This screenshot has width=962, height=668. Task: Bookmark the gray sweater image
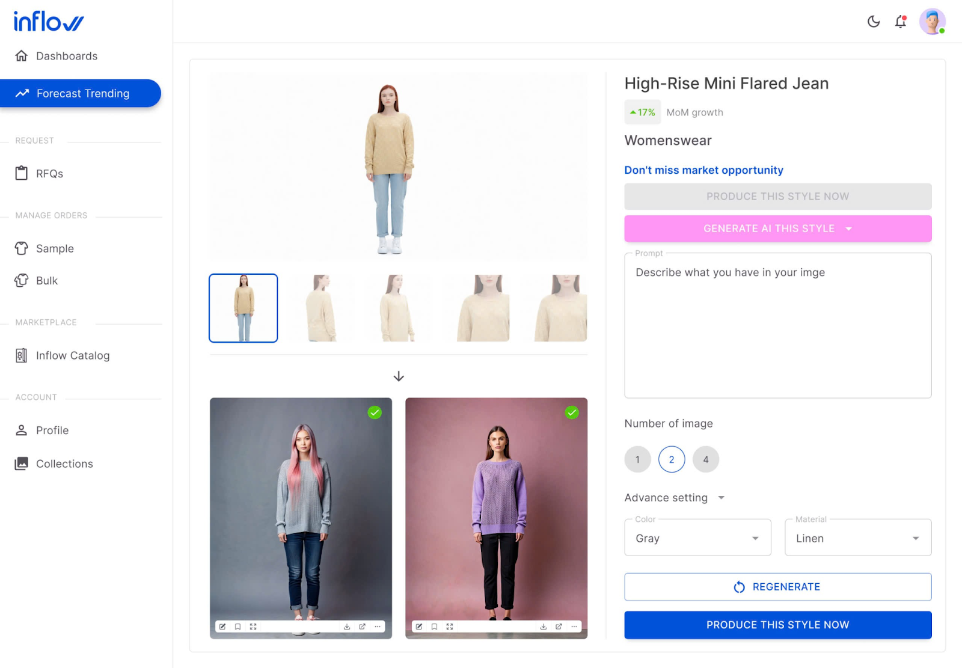tap(238, 627)
